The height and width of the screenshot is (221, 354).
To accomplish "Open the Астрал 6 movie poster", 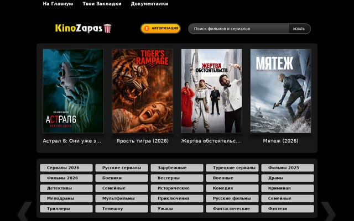I will pos(73,91).
